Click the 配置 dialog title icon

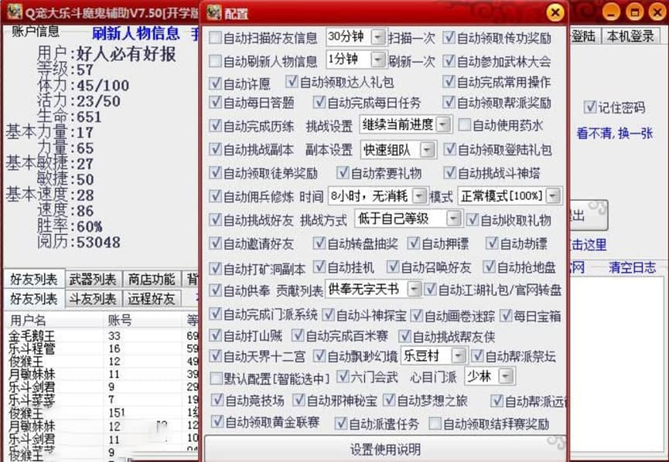pos(213,13)
